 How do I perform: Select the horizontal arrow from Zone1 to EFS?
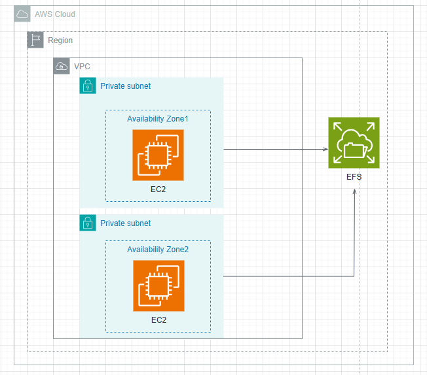pos(275,149)
